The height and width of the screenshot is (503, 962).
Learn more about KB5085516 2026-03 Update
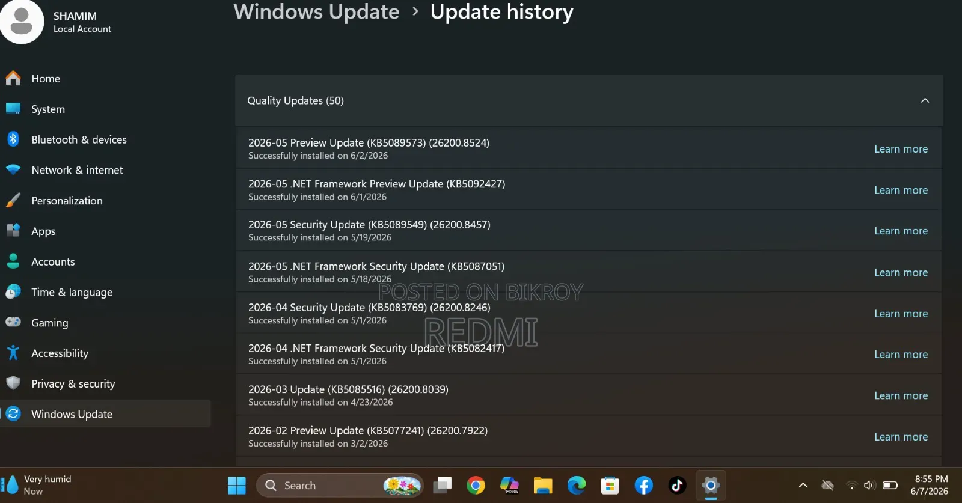tap(901, 395)
